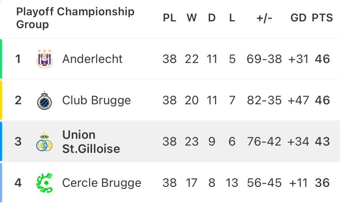The image size is (340, 203).
Task: Click Union St.Gilloise's 76-42 goals record
Action: pos(264,142)
